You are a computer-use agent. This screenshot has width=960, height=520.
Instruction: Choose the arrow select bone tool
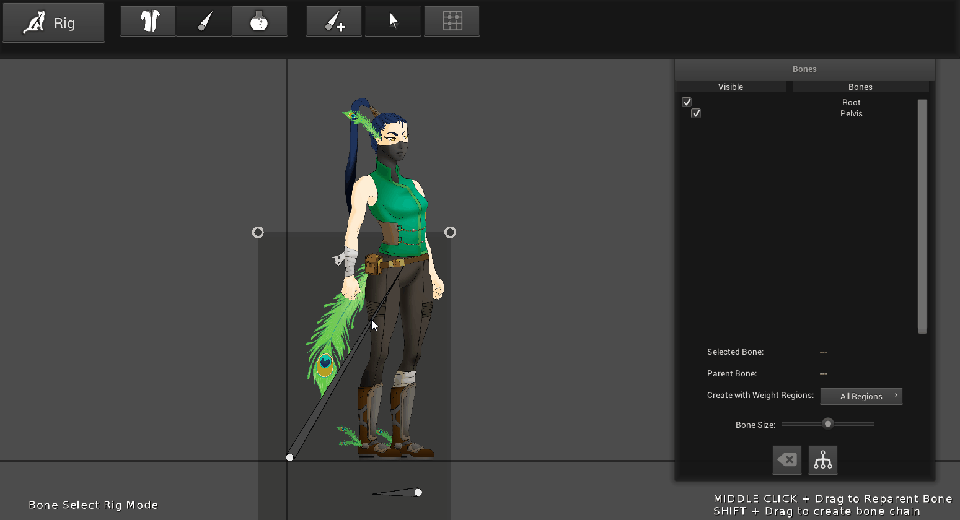(x=393, y=22)
